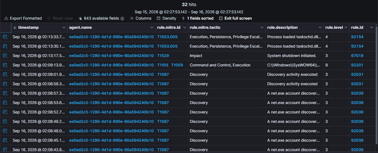Inspect the 02:08:53.6 net.exe event

tap(5, 103)
